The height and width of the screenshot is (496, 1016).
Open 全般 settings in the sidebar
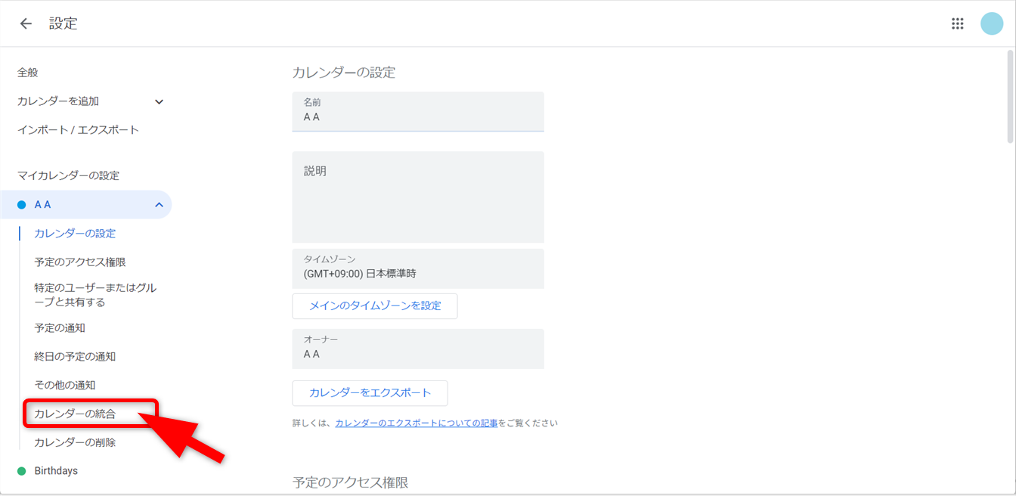[28, 73]
